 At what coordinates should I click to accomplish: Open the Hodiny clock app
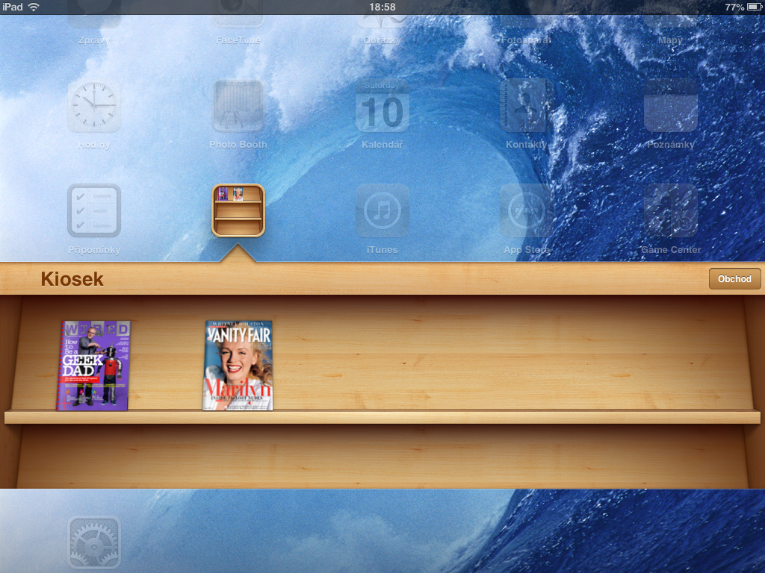tap(94, 107)
